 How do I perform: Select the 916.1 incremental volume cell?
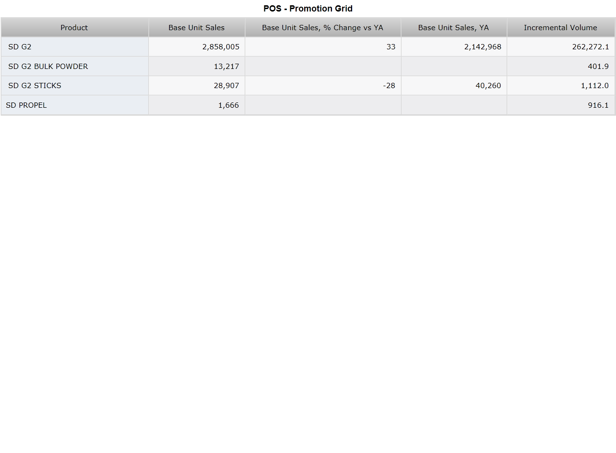[x=561, y=105]
